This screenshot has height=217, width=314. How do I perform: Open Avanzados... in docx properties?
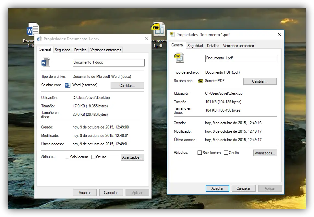click(x=132, y=157)
